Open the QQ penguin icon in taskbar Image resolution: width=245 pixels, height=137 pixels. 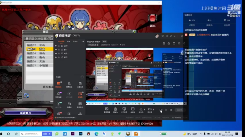pyautogui.click(x=89, y=134)
